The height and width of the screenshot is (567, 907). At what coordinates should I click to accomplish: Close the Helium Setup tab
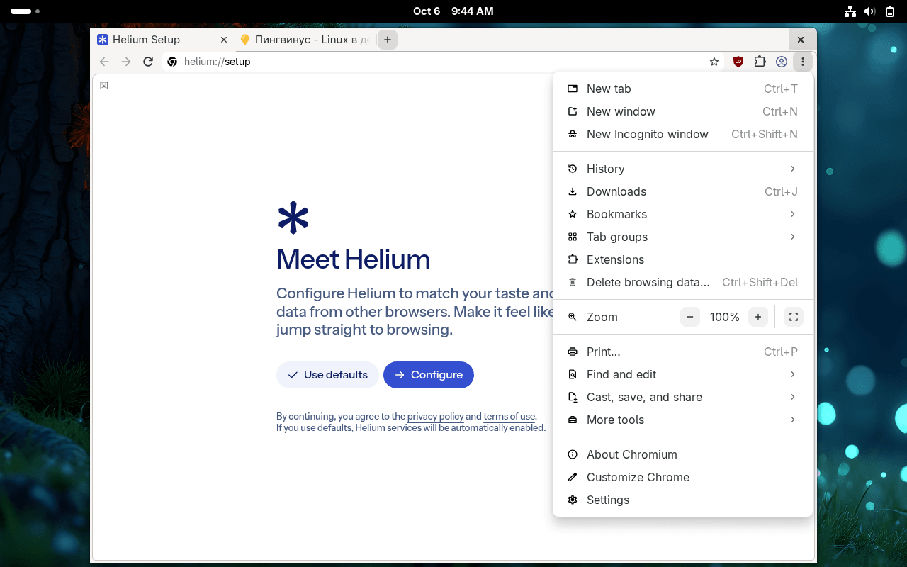pos(224,40)
